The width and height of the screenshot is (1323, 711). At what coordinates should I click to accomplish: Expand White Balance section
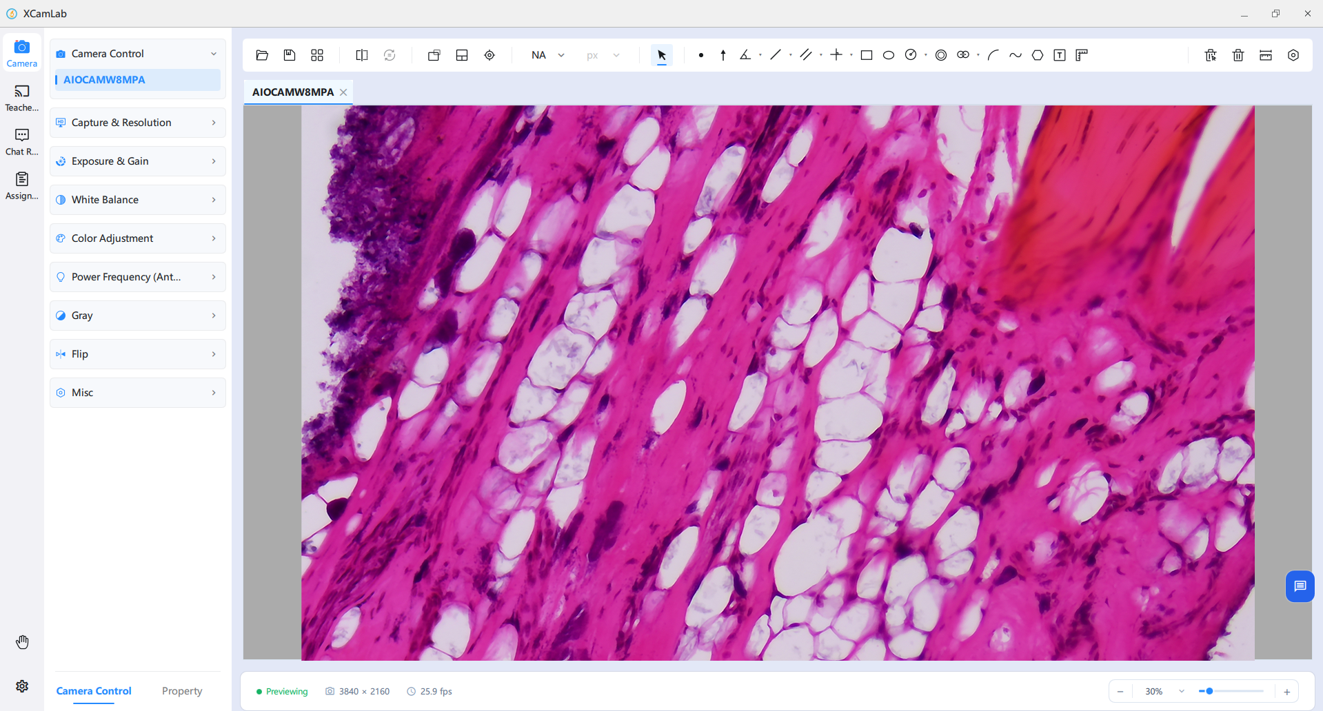138,200
